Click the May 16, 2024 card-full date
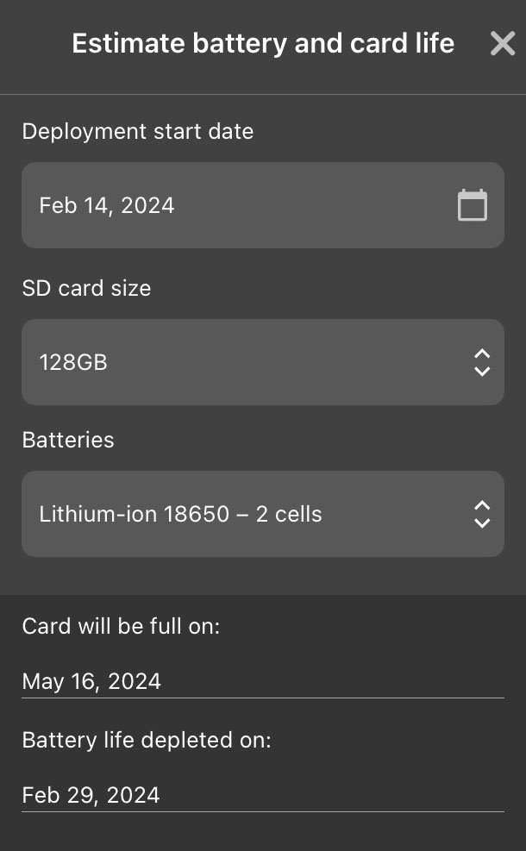Viewport: 526px width, 851px height. pyautogui.click(x=91, y=681)
